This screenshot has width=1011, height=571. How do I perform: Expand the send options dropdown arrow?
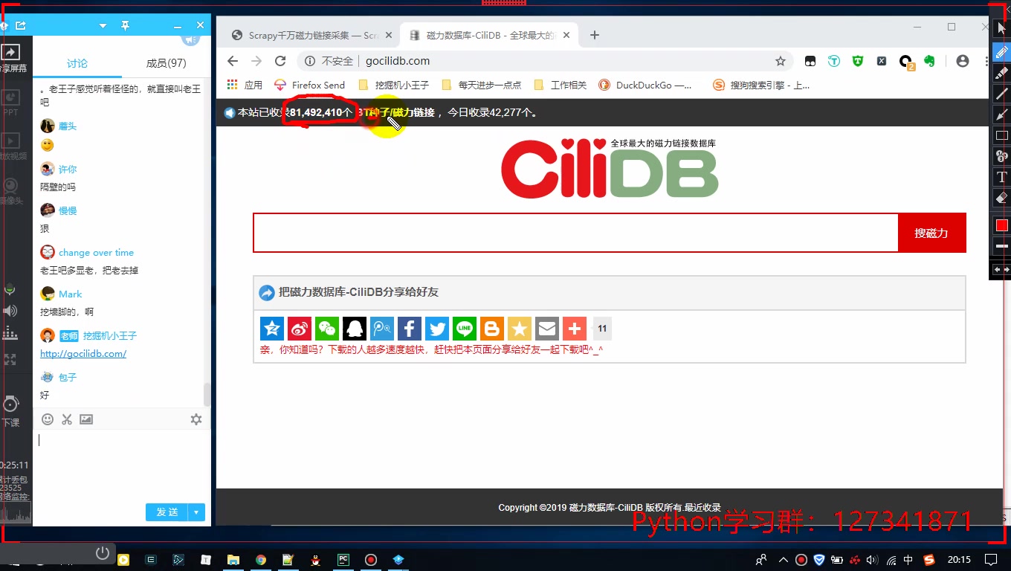tap(196, 512)
